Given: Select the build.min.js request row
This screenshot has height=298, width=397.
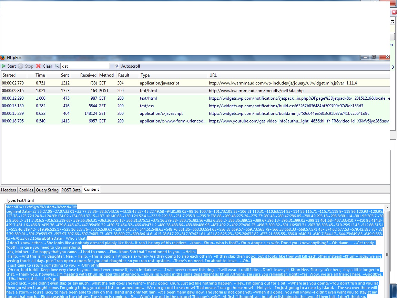Looking at the screenshot, I should pos(195,113).
